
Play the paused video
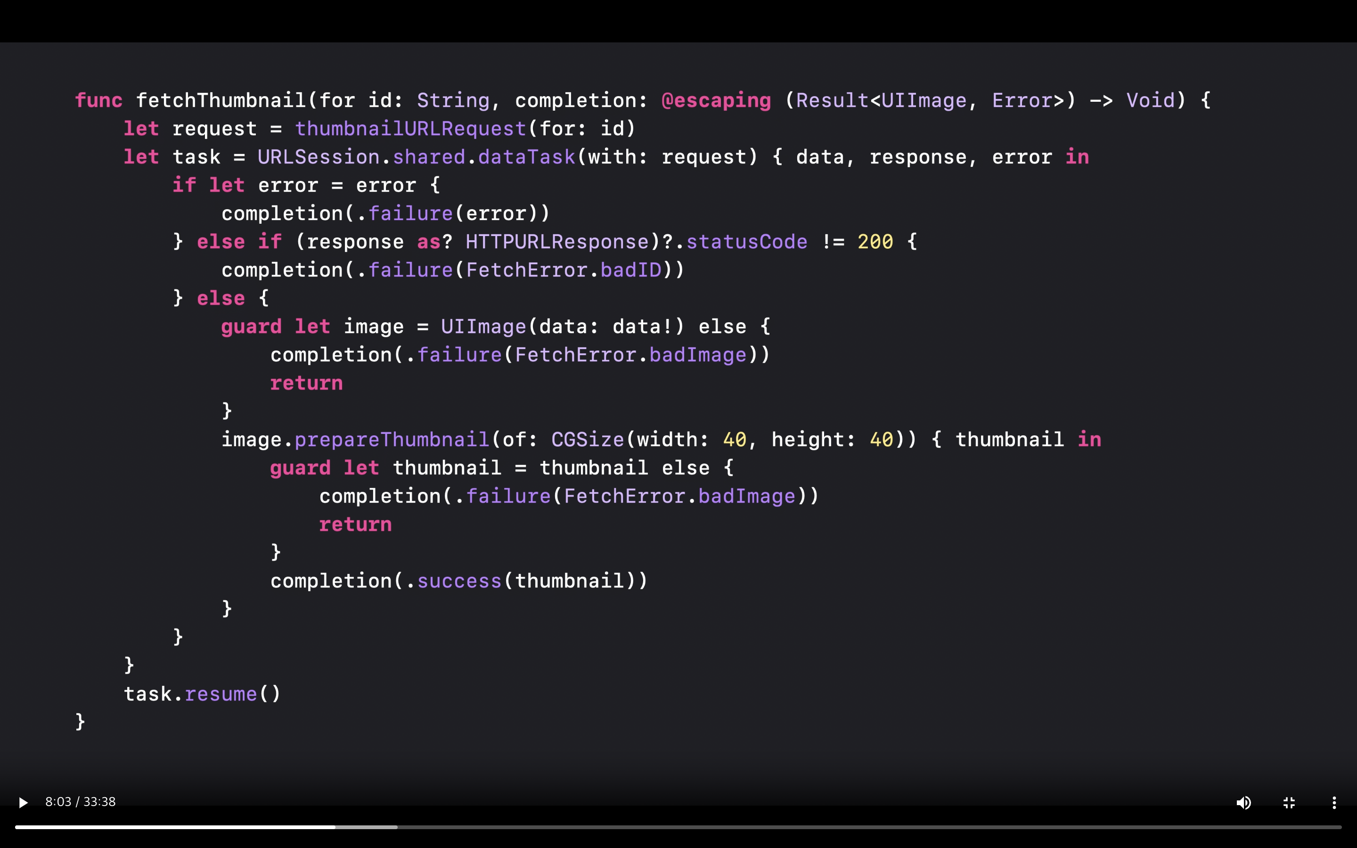[23, 803]
